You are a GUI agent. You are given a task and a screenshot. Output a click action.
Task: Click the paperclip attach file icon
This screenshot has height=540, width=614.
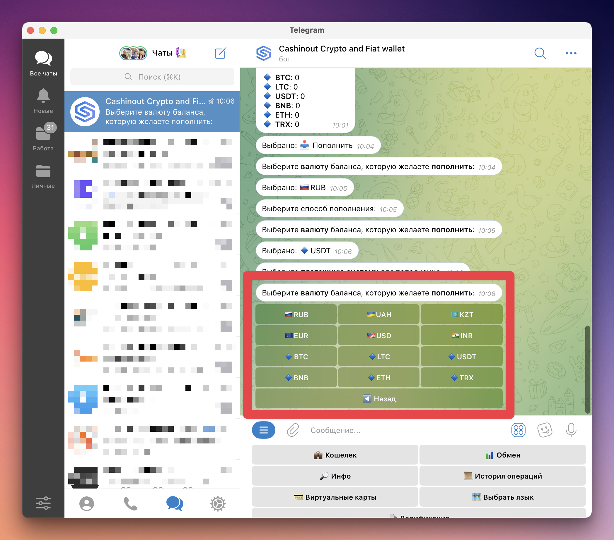pyautogui.click(x=293, y=430)
